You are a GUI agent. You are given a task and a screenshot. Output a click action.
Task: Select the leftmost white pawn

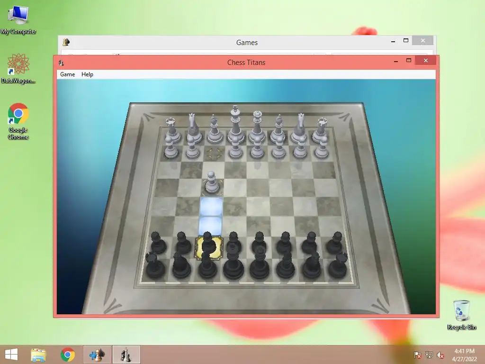point(171,148)
